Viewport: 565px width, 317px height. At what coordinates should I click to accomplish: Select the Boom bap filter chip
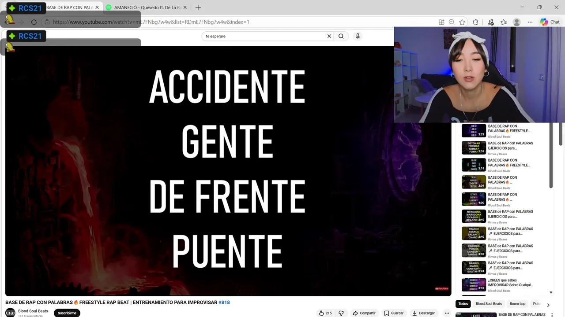click(x=517, y=304)
